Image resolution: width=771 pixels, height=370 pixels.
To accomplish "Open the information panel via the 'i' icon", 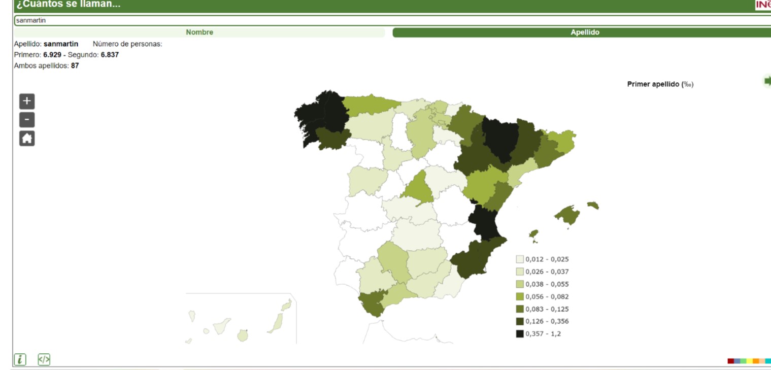I will click(x=20, y=359).
